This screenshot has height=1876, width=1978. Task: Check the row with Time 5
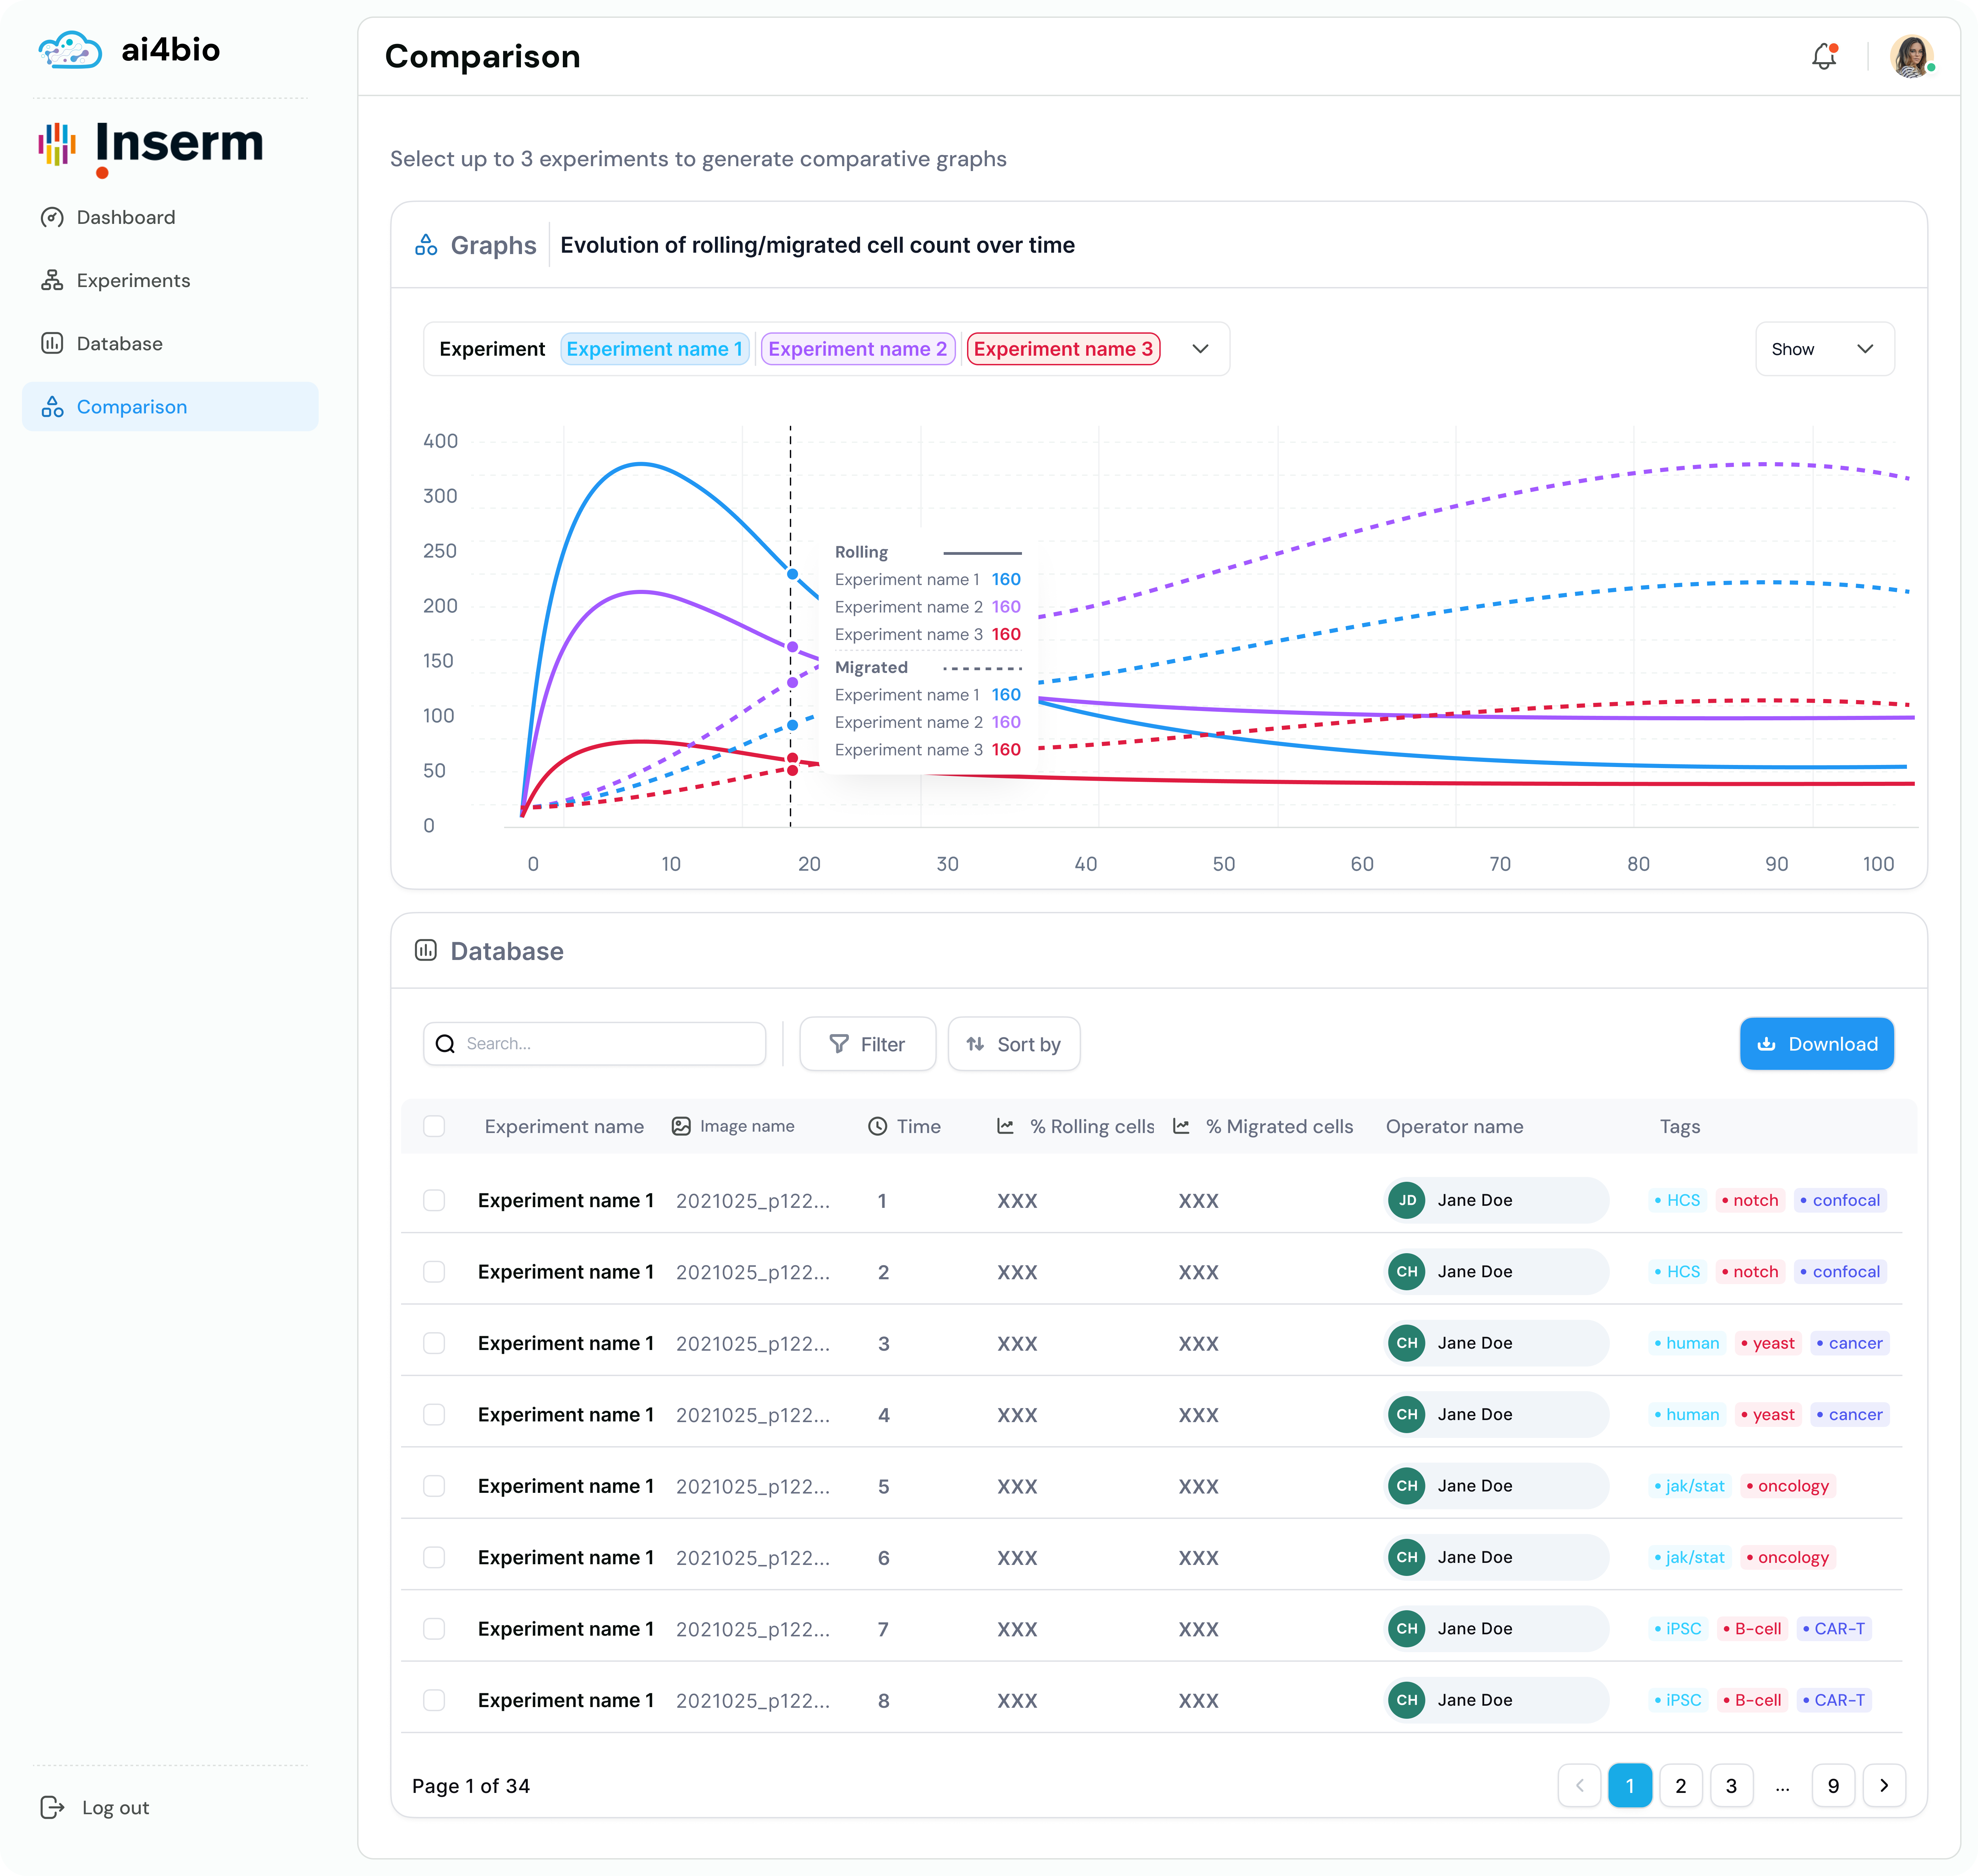click(x=434, y=1486)
